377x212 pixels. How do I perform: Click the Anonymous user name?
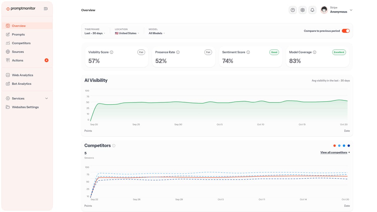[338, 12]
